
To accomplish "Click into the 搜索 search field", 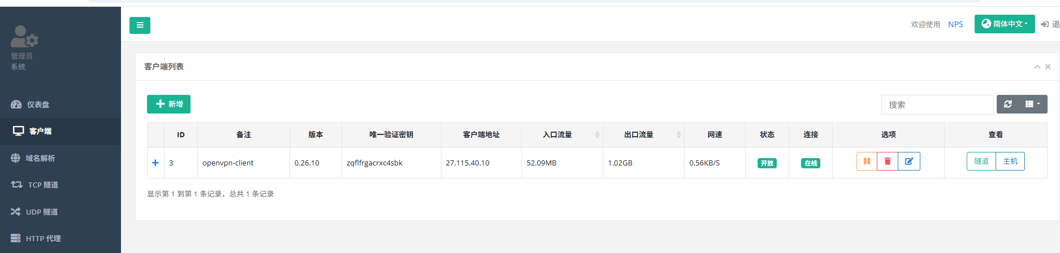I will tap(937, 105).
